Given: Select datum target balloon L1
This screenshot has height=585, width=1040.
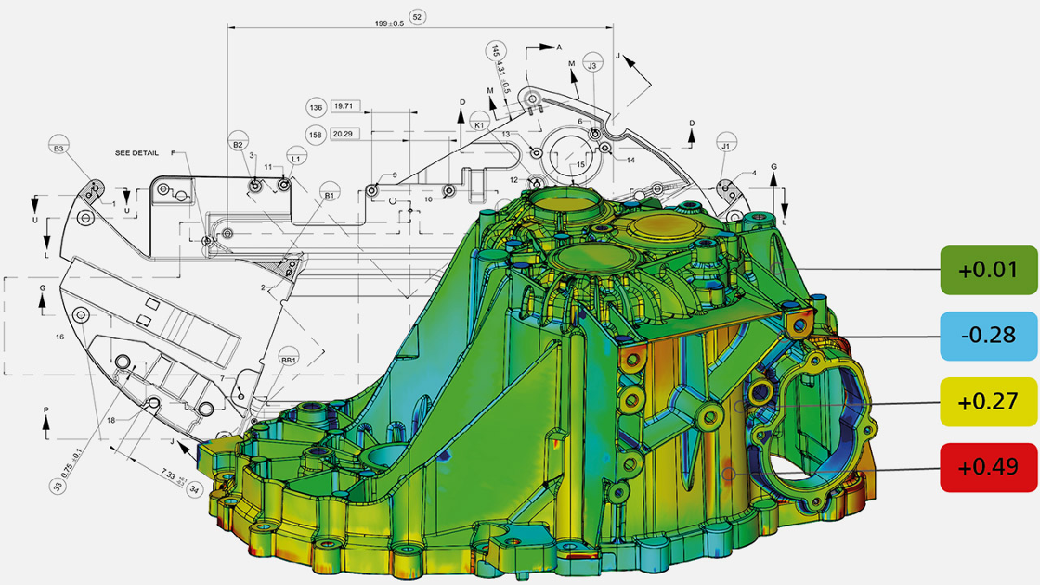Looking at the screenshot, I should click(x=296, y=159).
